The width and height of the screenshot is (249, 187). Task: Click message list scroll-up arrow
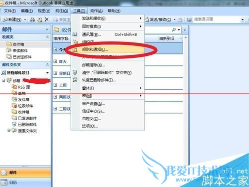coord(186,38)
